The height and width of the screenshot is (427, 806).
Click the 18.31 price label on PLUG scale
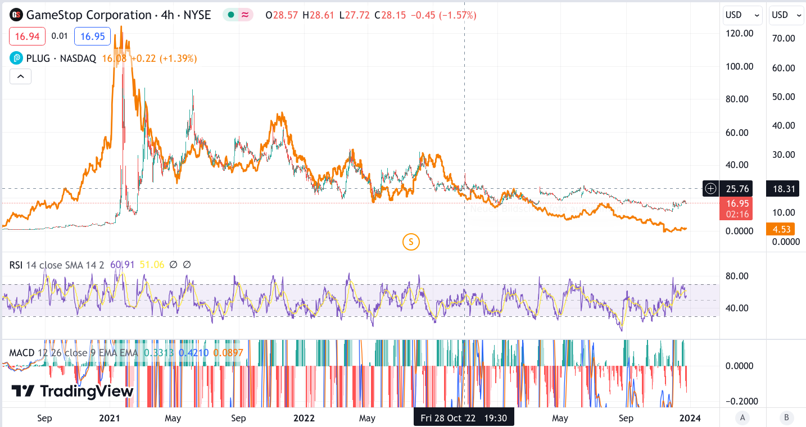pos(783,189)
